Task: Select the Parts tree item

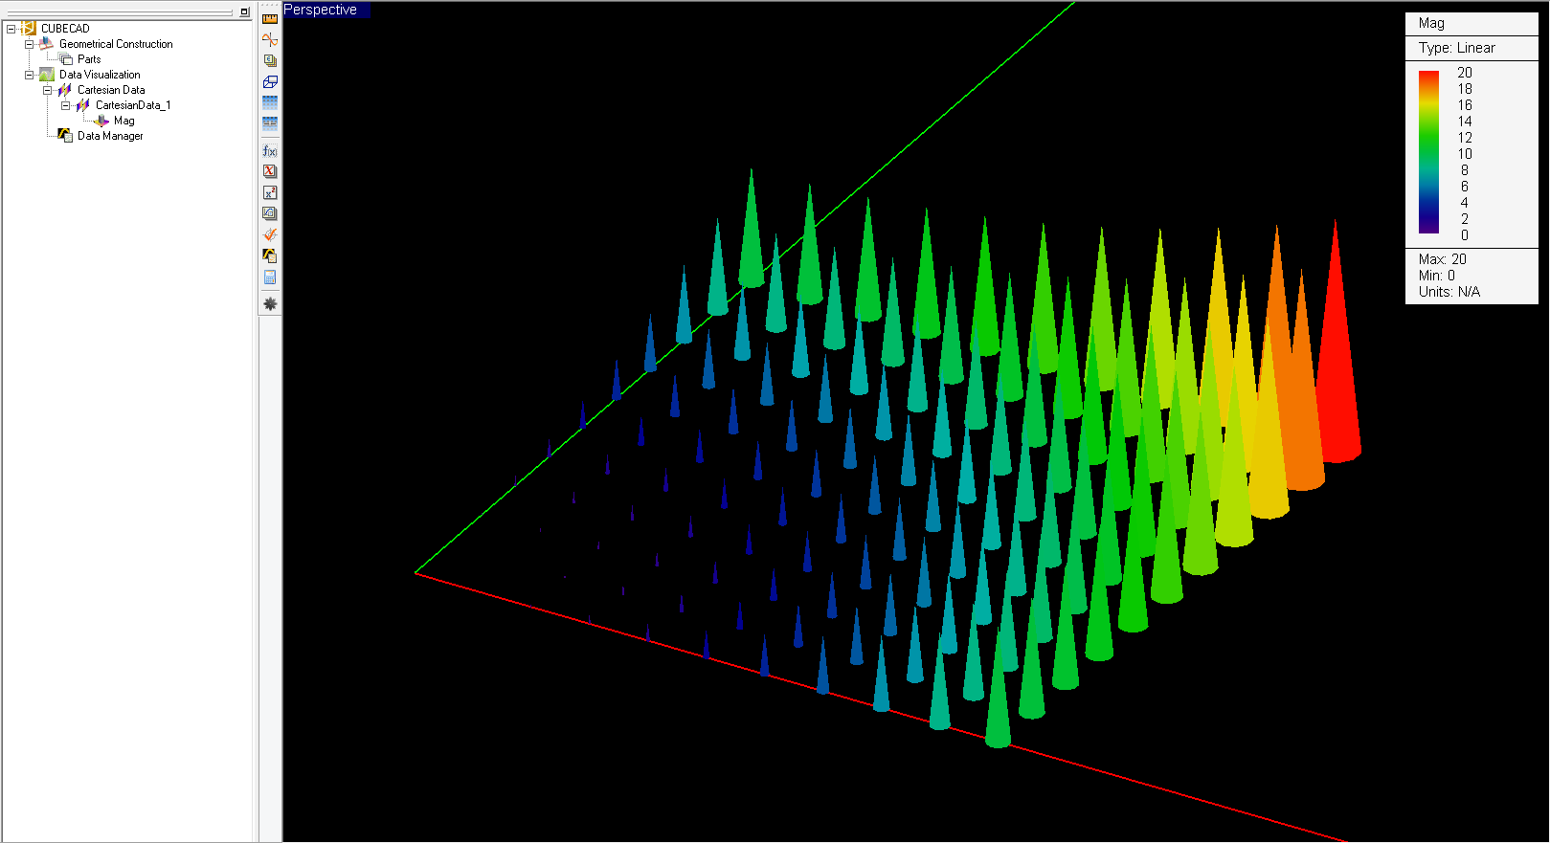Action: coord(89,59)
